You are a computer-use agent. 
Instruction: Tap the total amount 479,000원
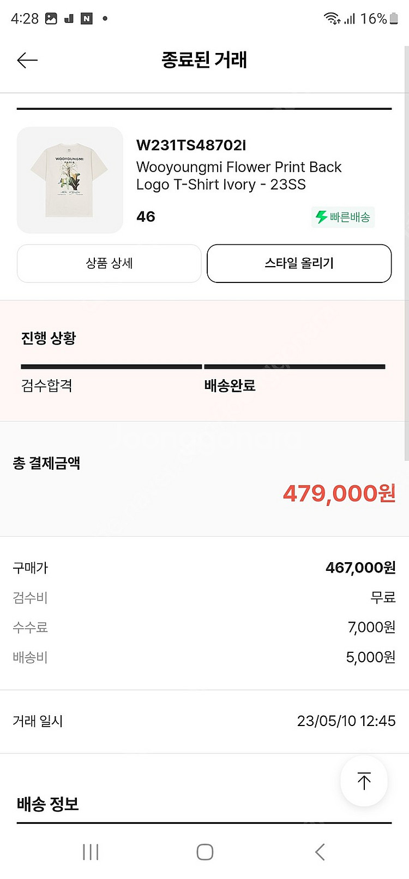pos(339,494)
